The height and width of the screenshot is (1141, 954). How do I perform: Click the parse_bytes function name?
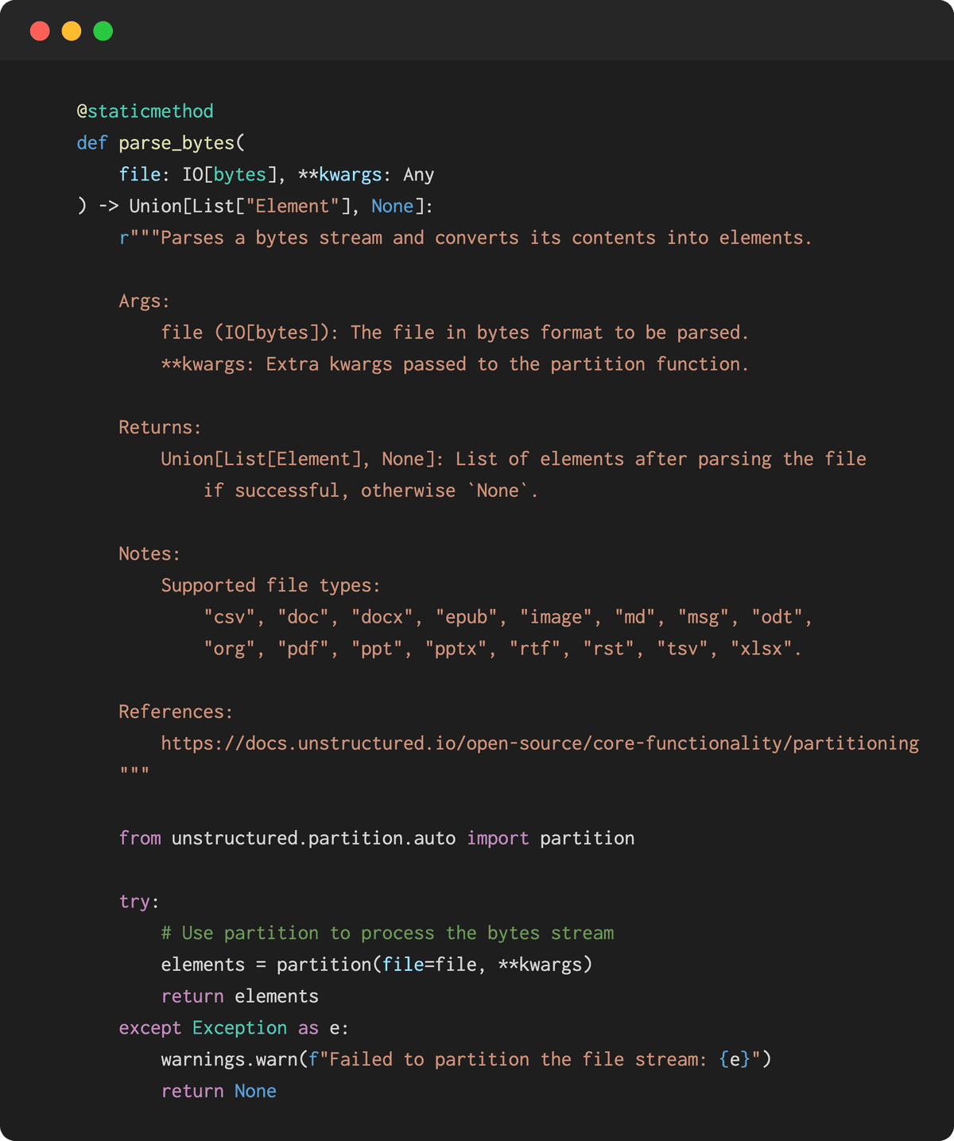pos(176,143)
